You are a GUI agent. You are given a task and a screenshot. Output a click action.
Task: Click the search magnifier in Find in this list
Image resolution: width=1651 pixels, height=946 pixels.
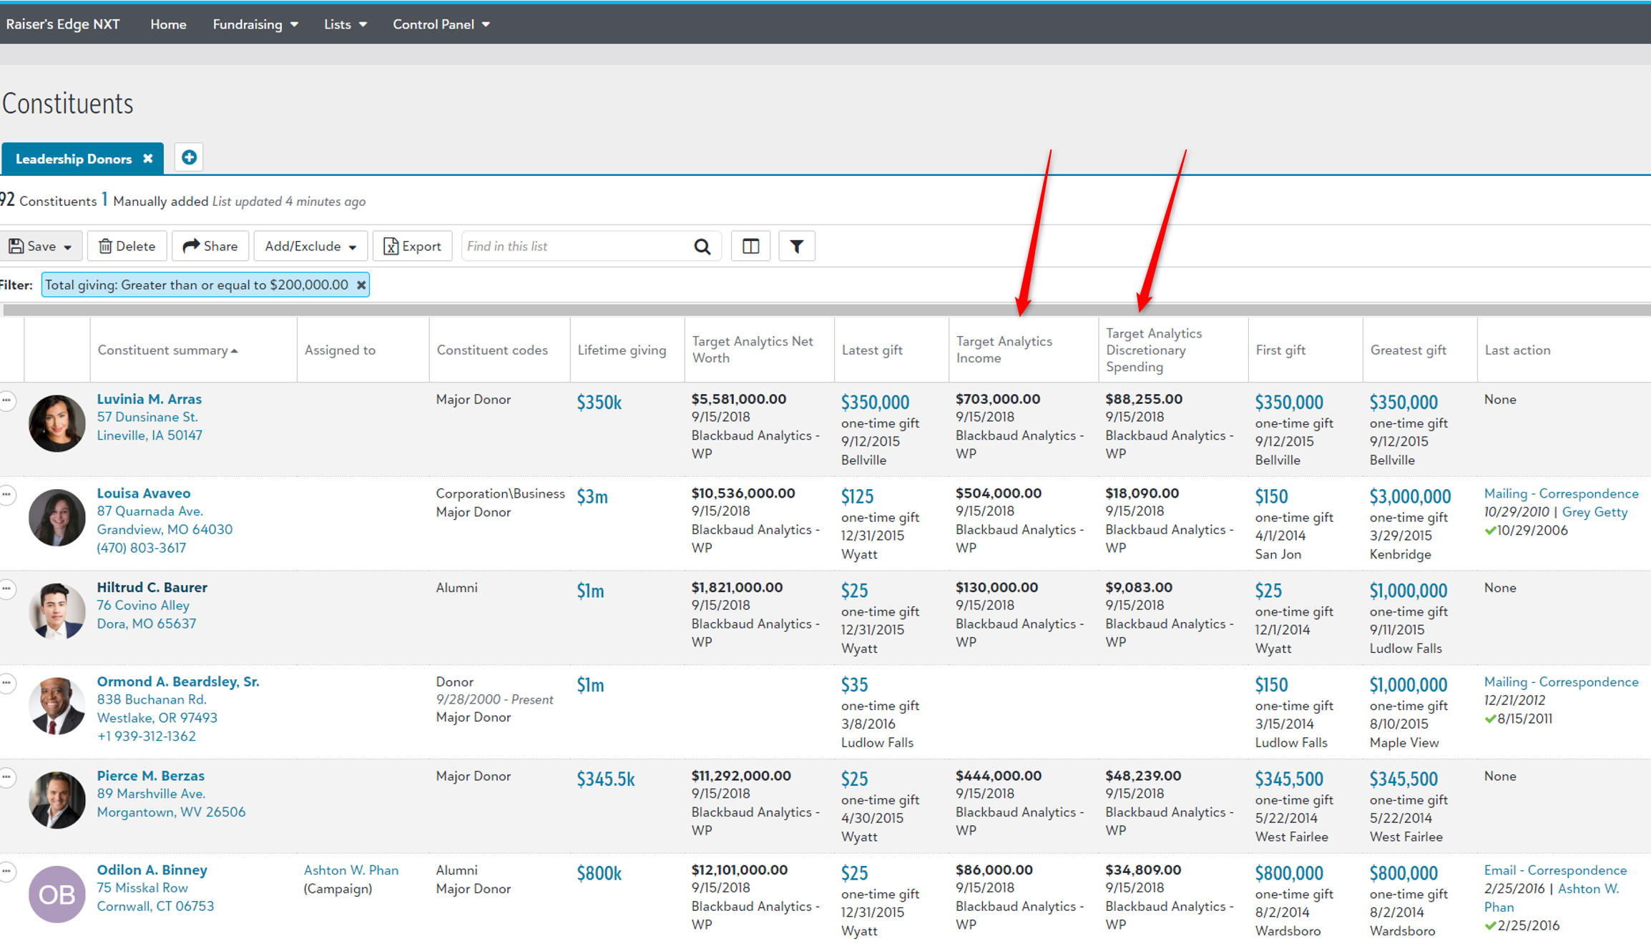(x=702, y=246)
